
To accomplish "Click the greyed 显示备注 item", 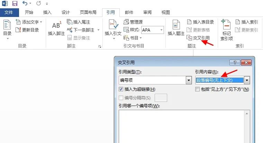I will pos(79,38).
